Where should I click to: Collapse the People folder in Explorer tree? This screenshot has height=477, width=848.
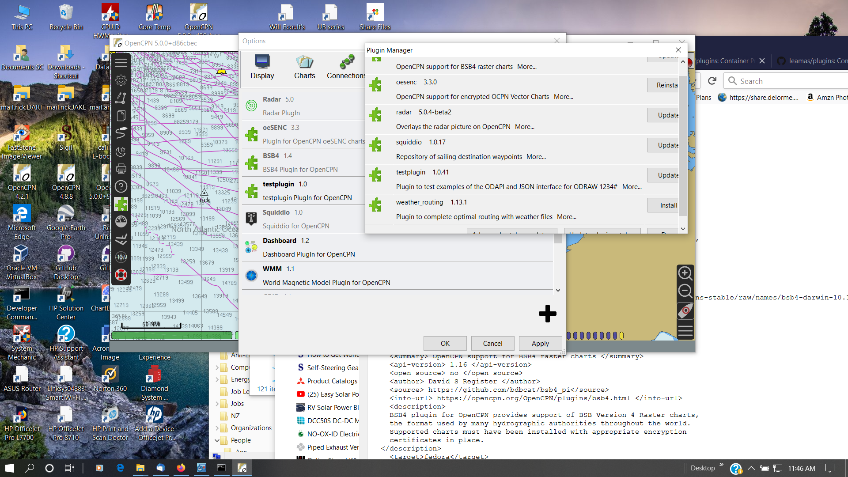coord(217,440)
